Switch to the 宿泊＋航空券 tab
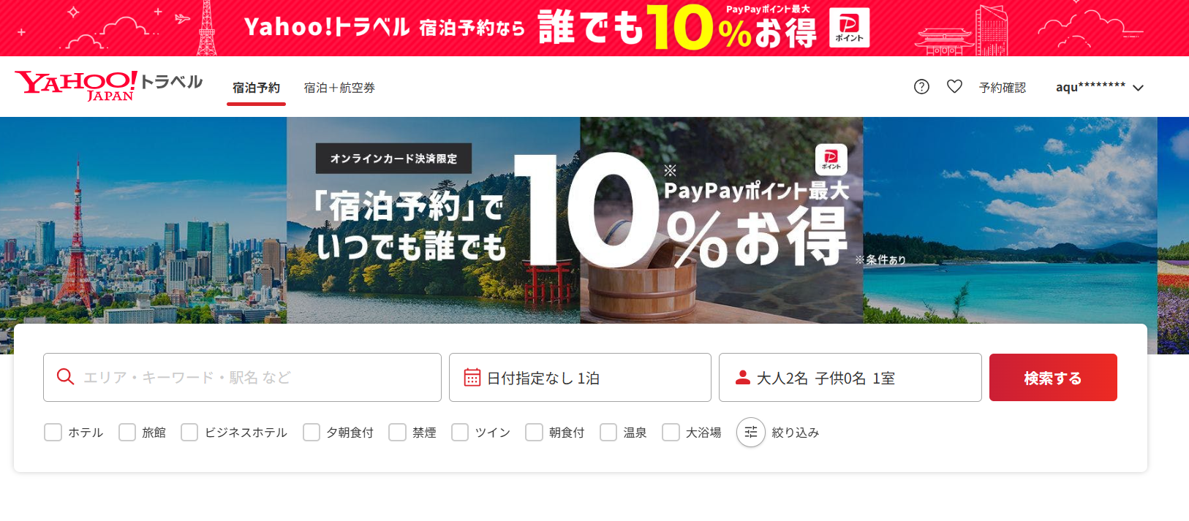This screenshot has width=1189, height=521. [x=339, y=88]
